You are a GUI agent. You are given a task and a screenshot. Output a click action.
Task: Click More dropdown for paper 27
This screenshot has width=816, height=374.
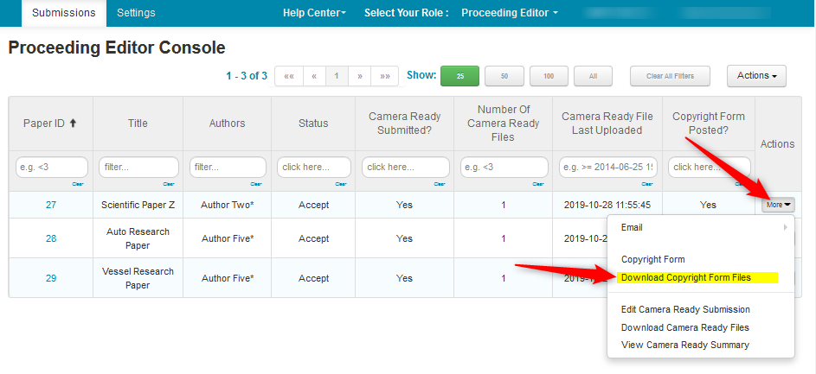tap(778, 205)
